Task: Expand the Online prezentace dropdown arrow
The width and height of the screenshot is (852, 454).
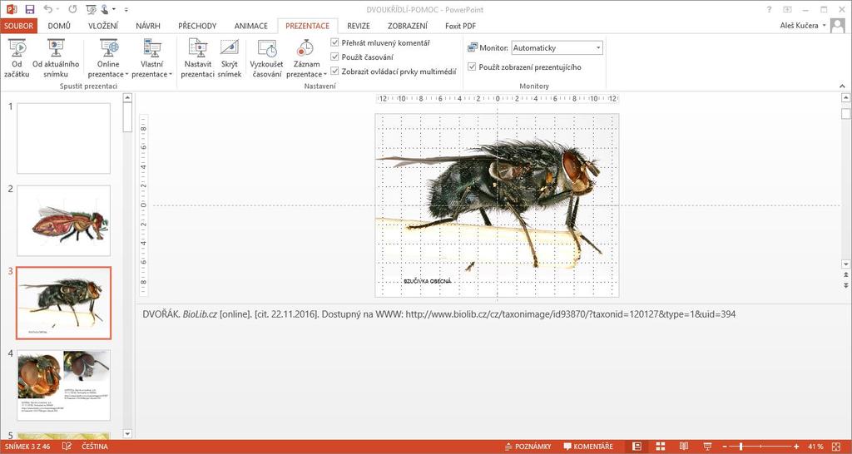Action: pyautogui.click(x=126, y=75)
